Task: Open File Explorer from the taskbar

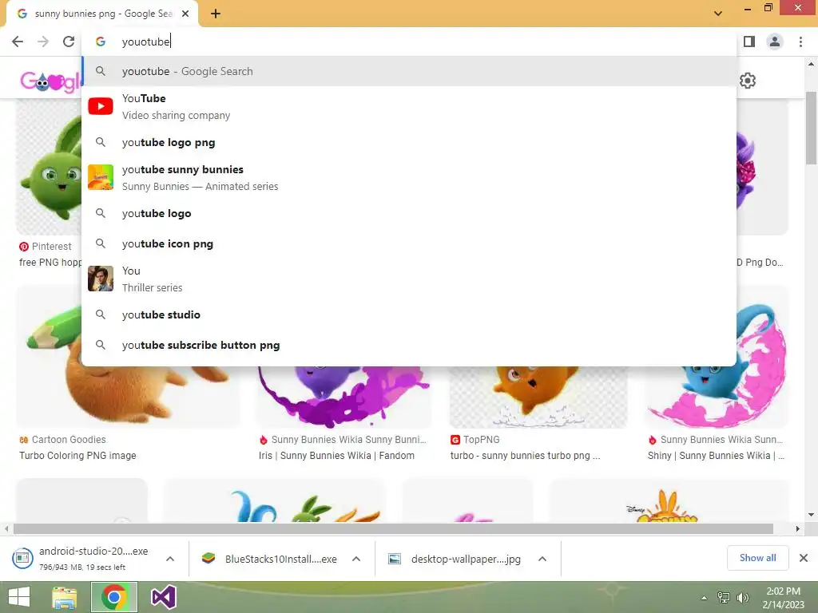Action: click(65, 597)
